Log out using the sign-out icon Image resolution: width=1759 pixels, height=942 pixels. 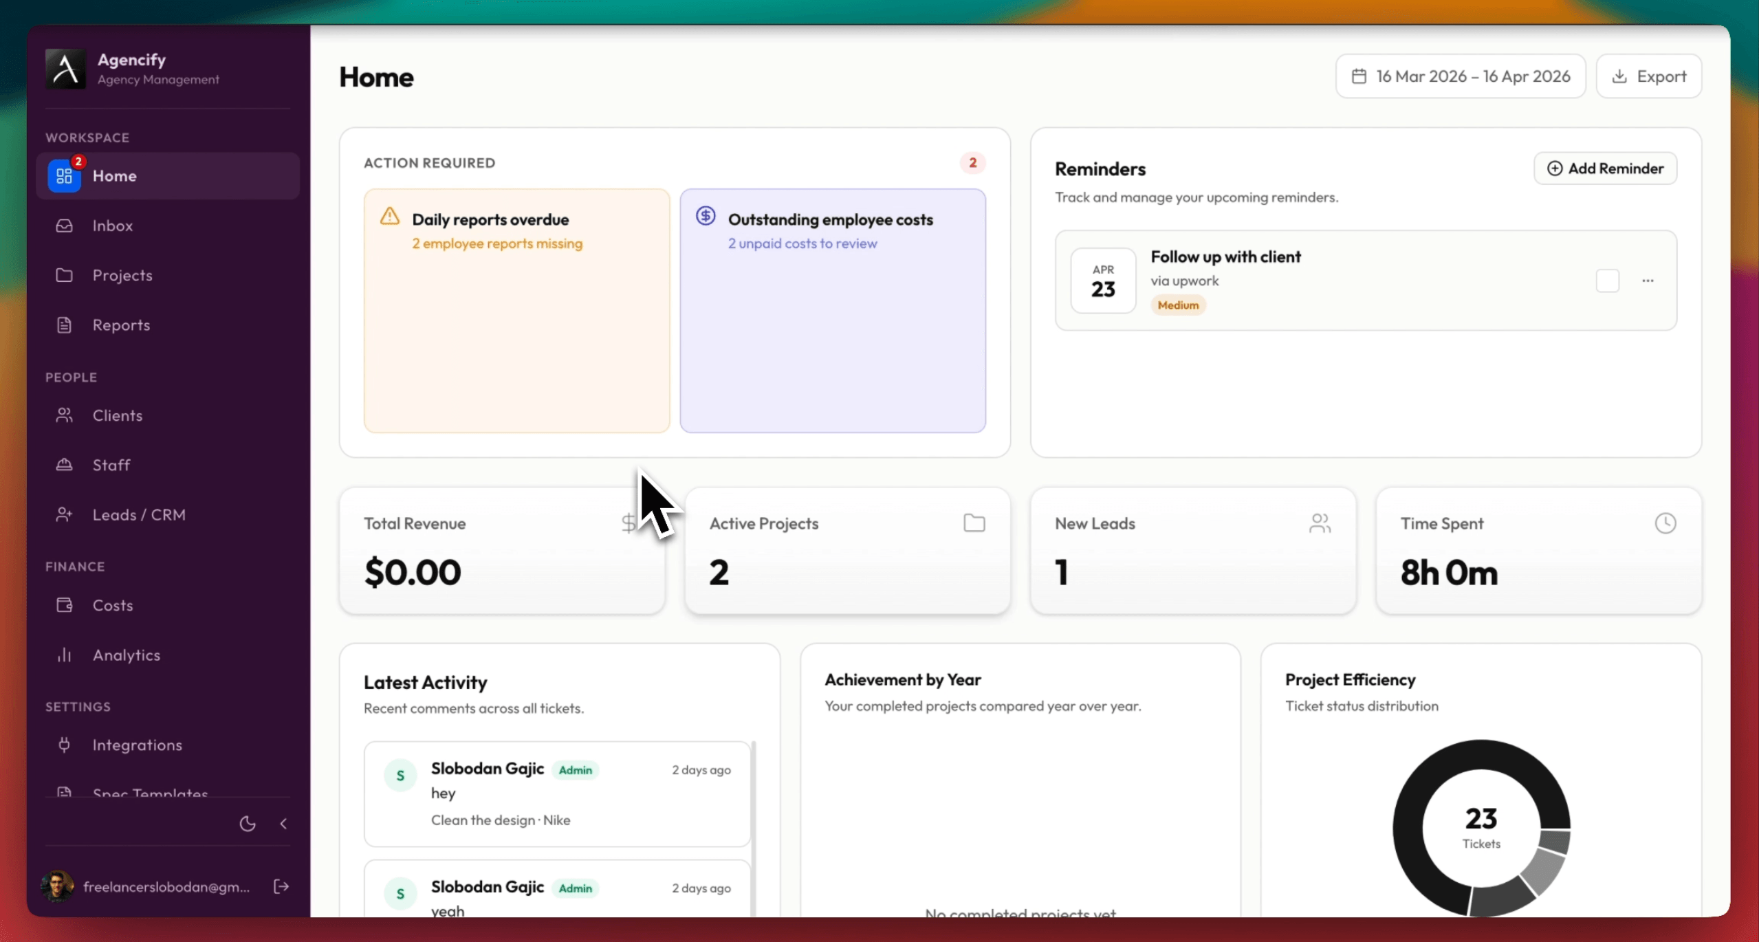[x=281, y=886]
